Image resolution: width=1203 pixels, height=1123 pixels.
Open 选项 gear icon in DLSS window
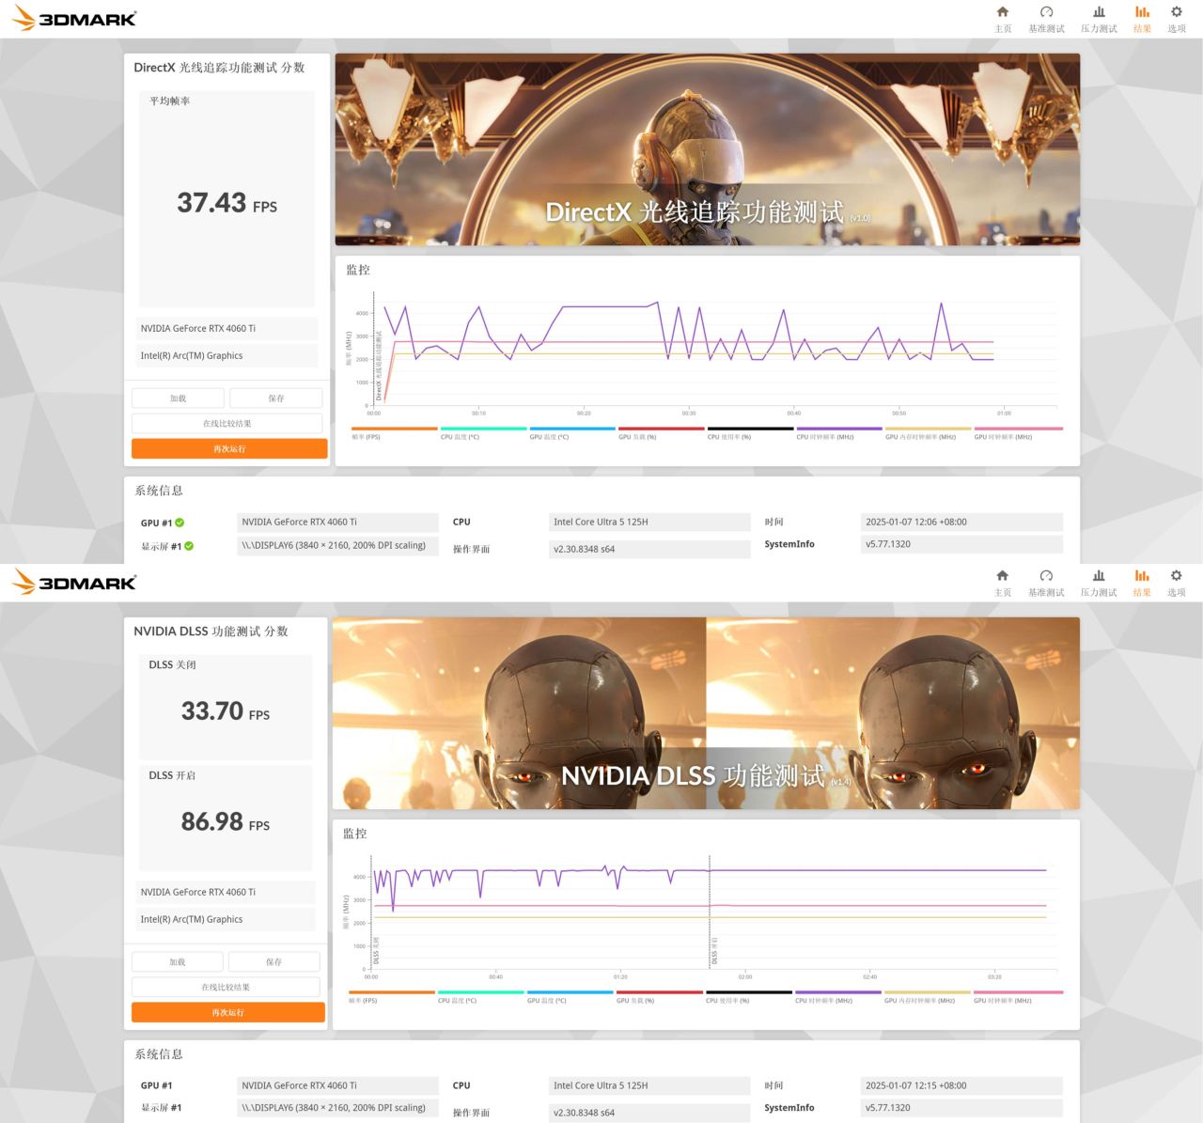1177,582
